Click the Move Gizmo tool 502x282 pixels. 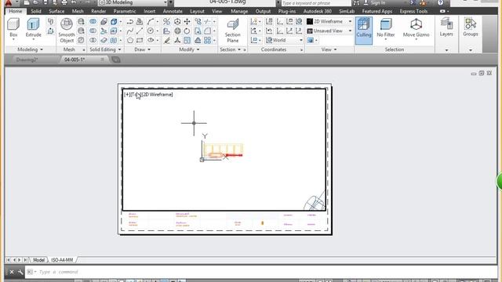(416, 28)
